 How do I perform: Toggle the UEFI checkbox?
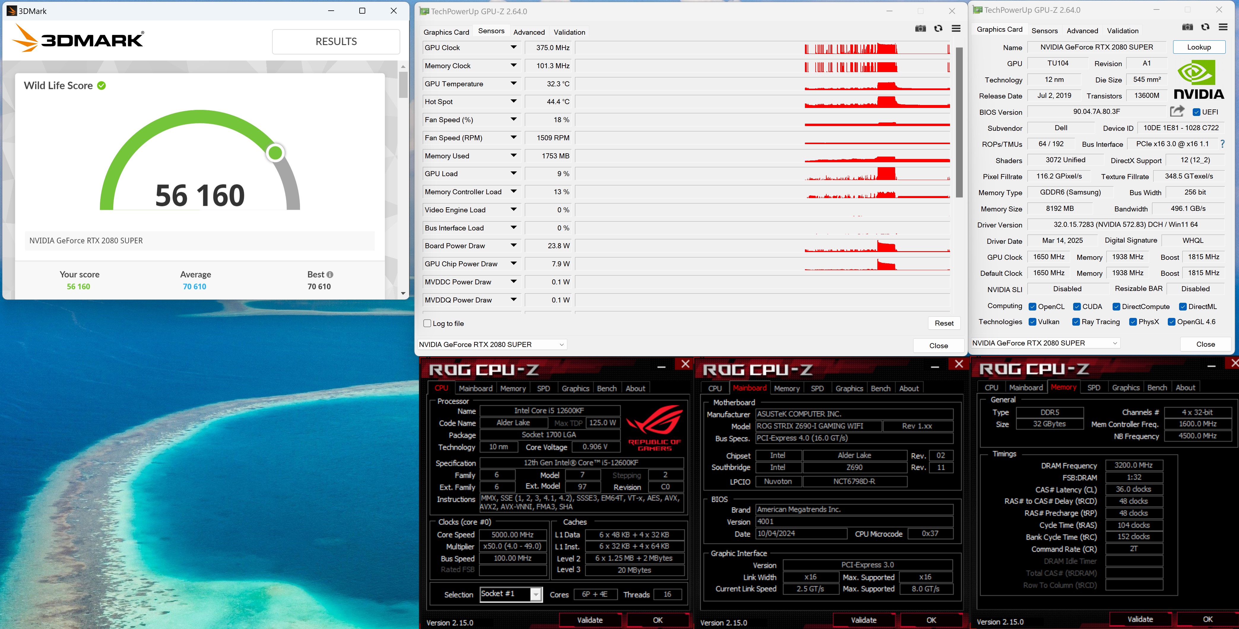pos(1196,112)
